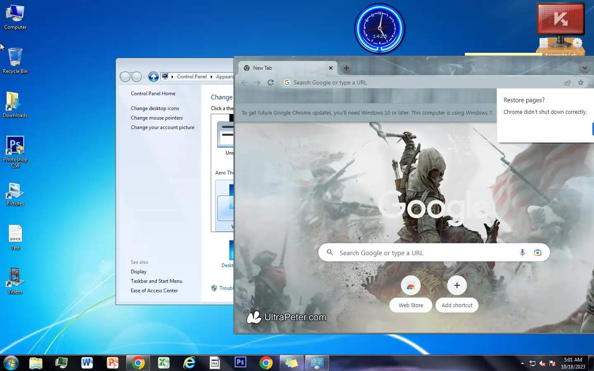Click Control Panel in the breadcrumb bar
This screenshot has width=594, height=371.
[x=191, y=77]
